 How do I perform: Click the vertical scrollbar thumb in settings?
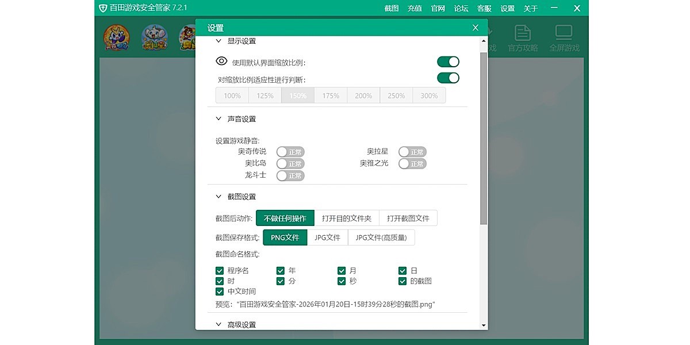[484, 138]
